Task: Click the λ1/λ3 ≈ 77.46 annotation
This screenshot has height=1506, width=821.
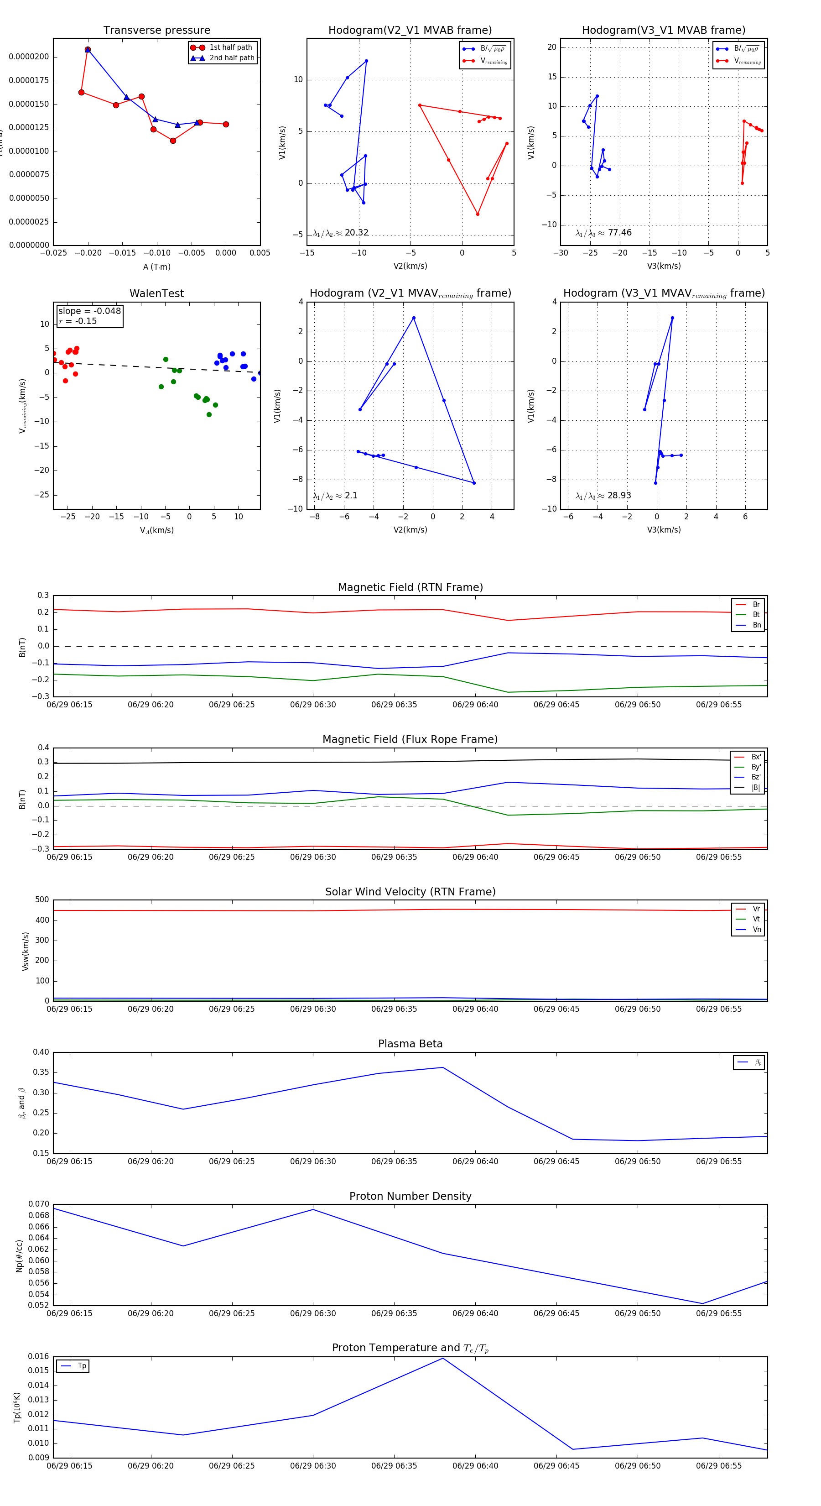Action: pos(603,233)
